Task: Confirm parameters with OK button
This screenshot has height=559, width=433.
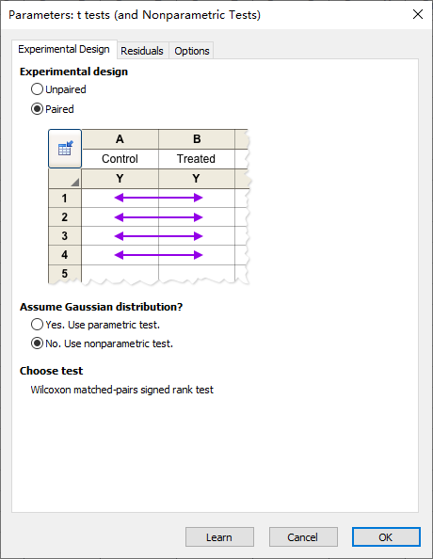Action: 386,537
